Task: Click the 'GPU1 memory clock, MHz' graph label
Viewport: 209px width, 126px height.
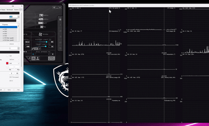Action: pos(168,77)
